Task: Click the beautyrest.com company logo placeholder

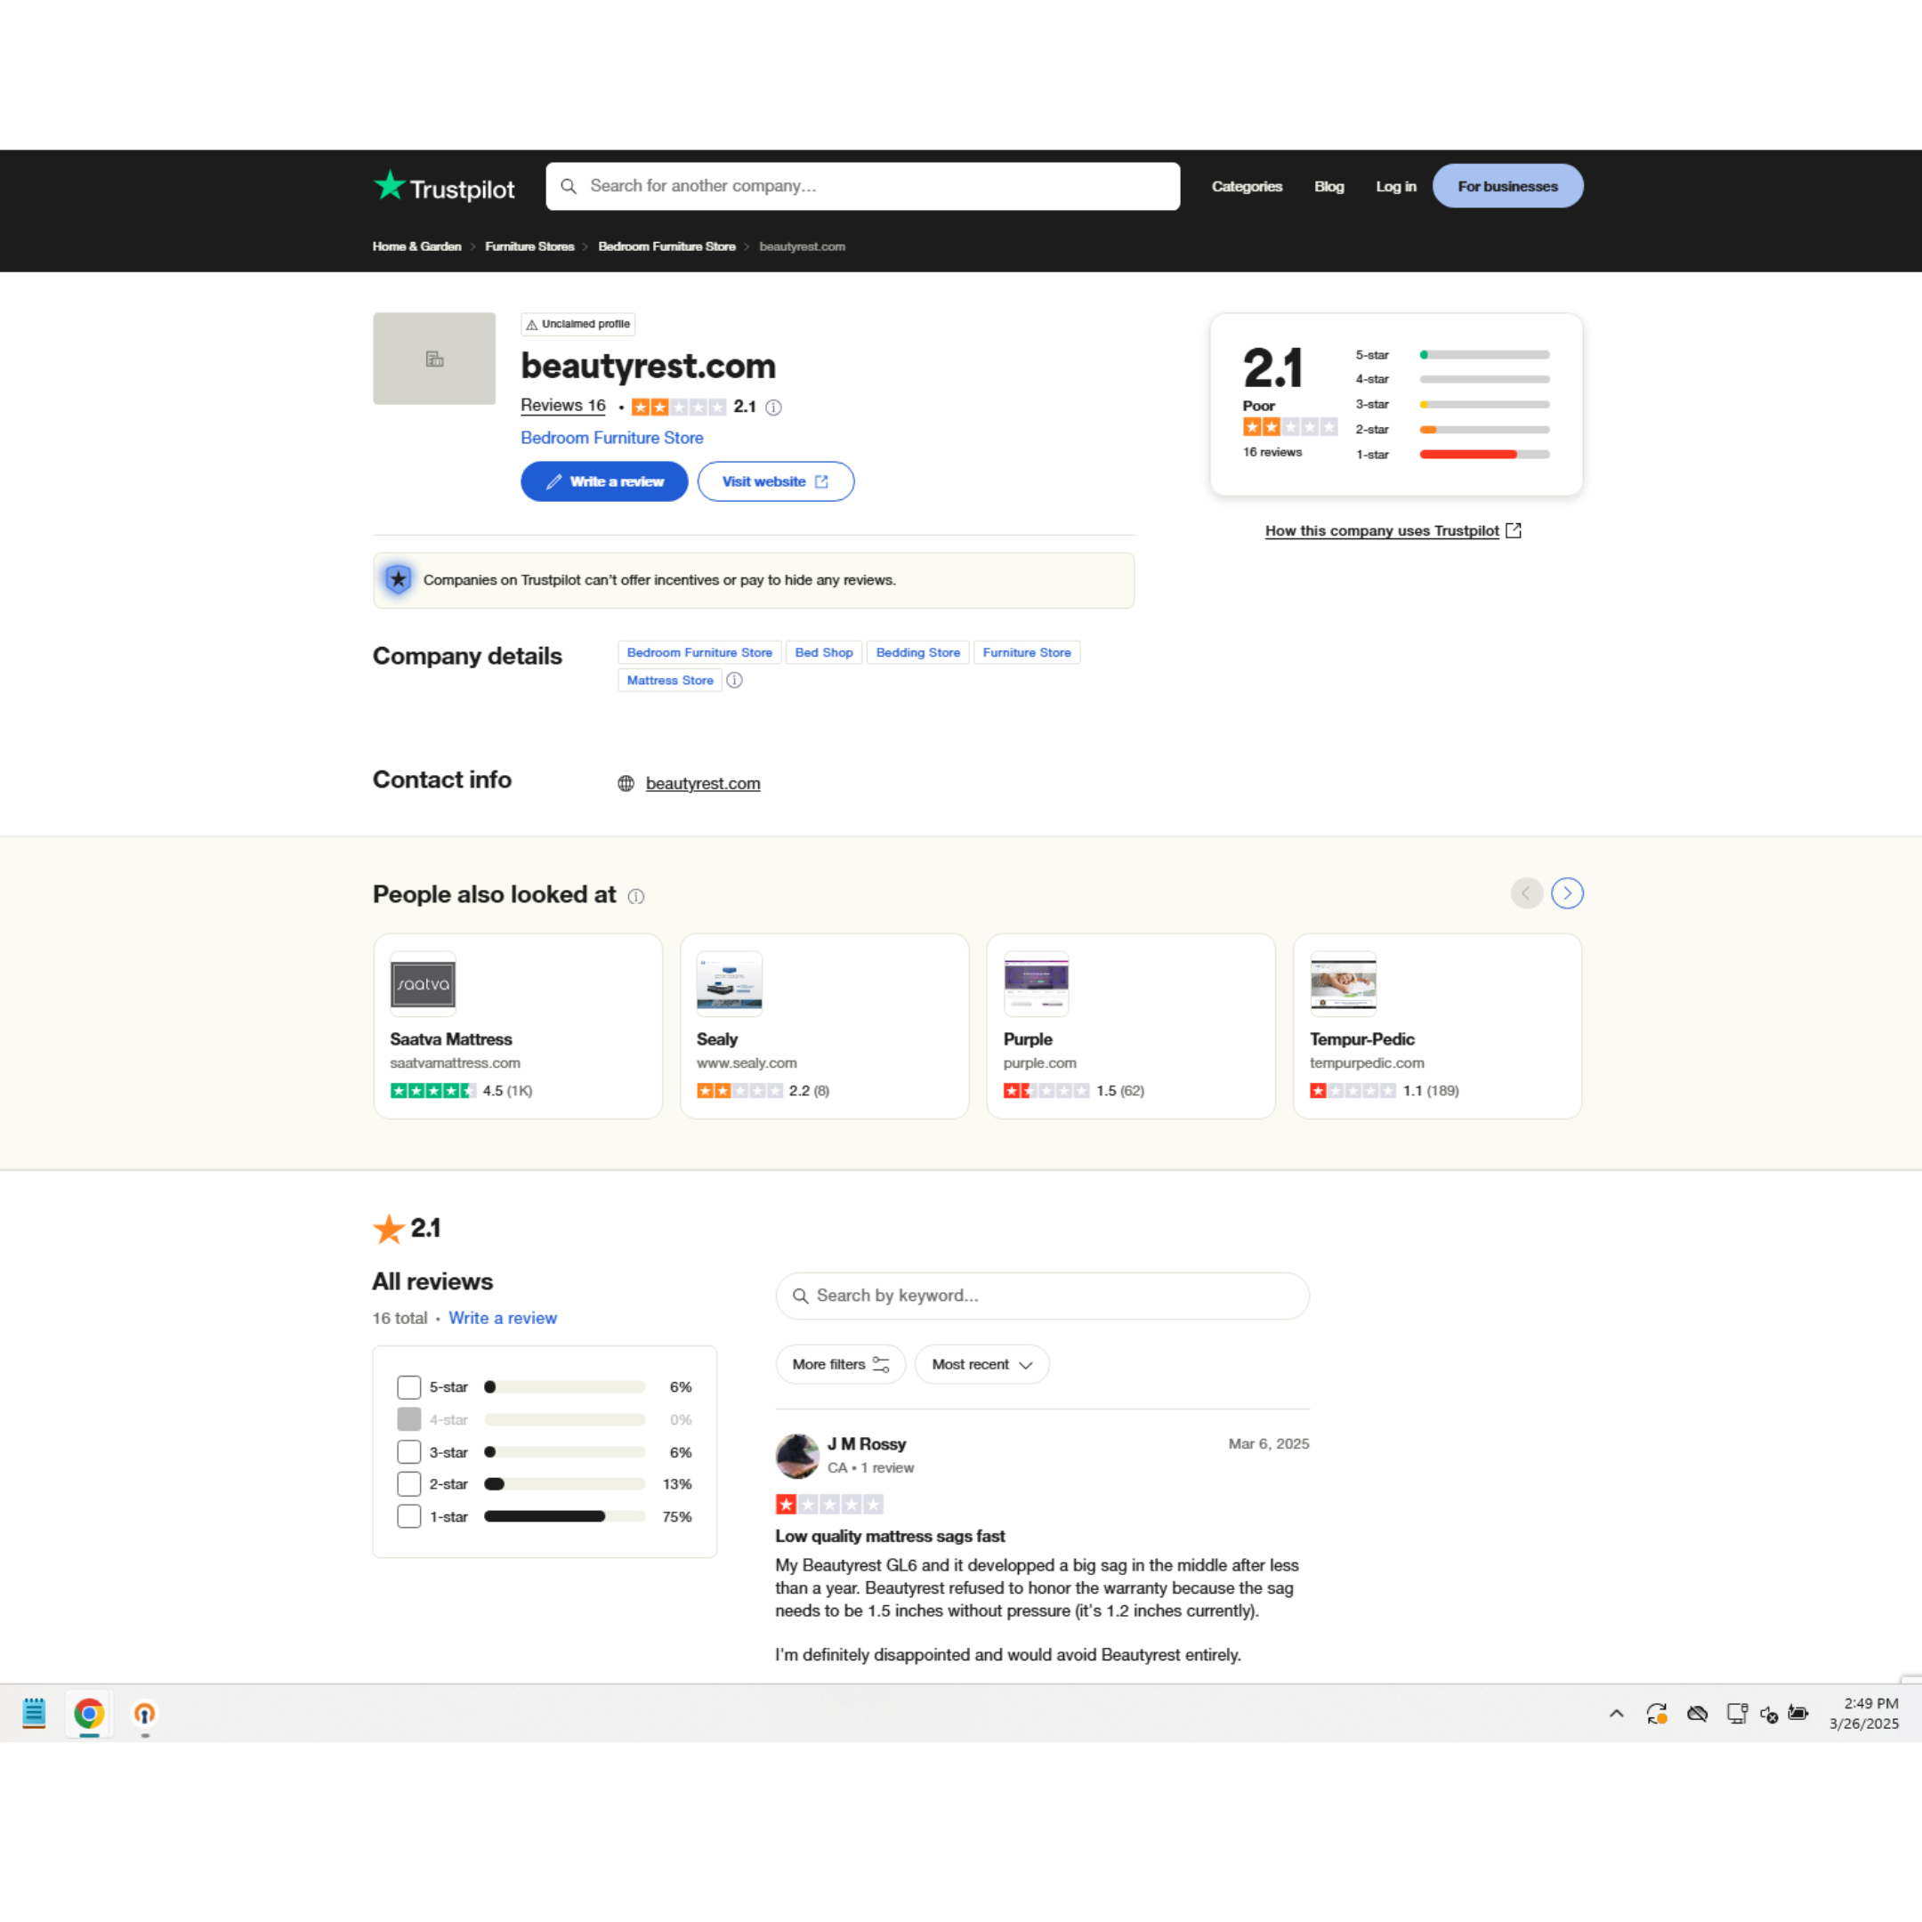Action: [x=433, y=358]
